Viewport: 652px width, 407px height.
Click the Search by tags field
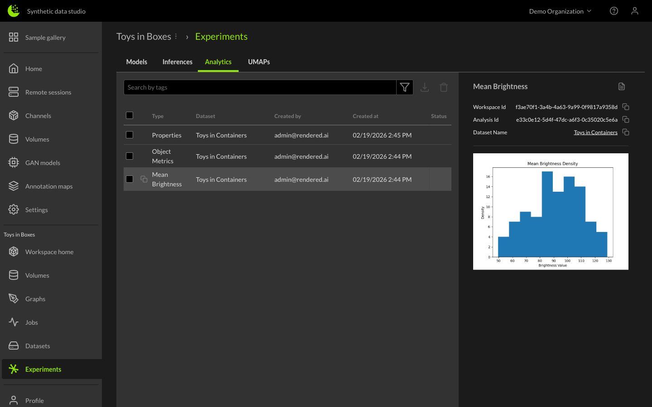(x=260, y=87)
